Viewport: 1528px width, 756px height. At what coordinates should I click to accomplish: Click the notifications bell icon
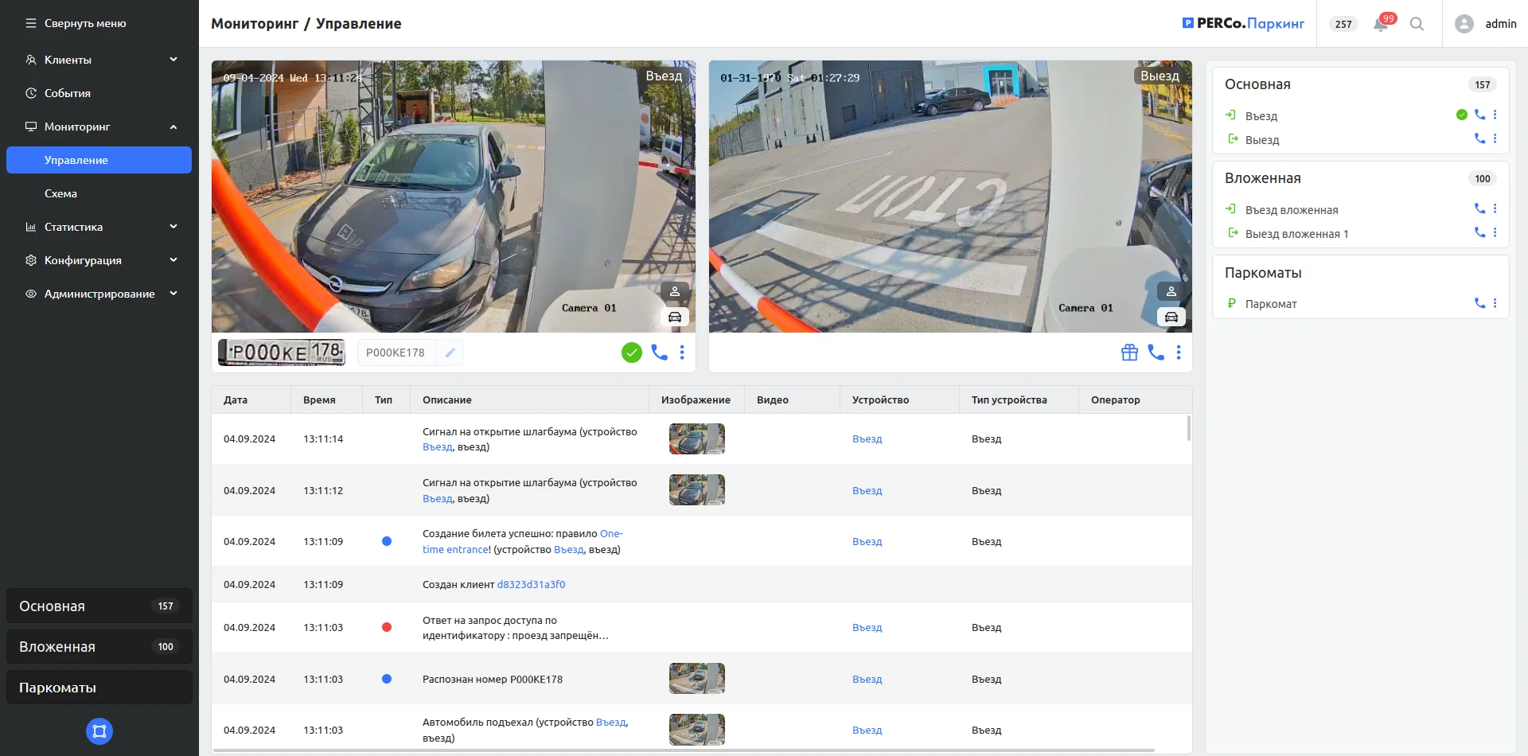coord(1381,25)
